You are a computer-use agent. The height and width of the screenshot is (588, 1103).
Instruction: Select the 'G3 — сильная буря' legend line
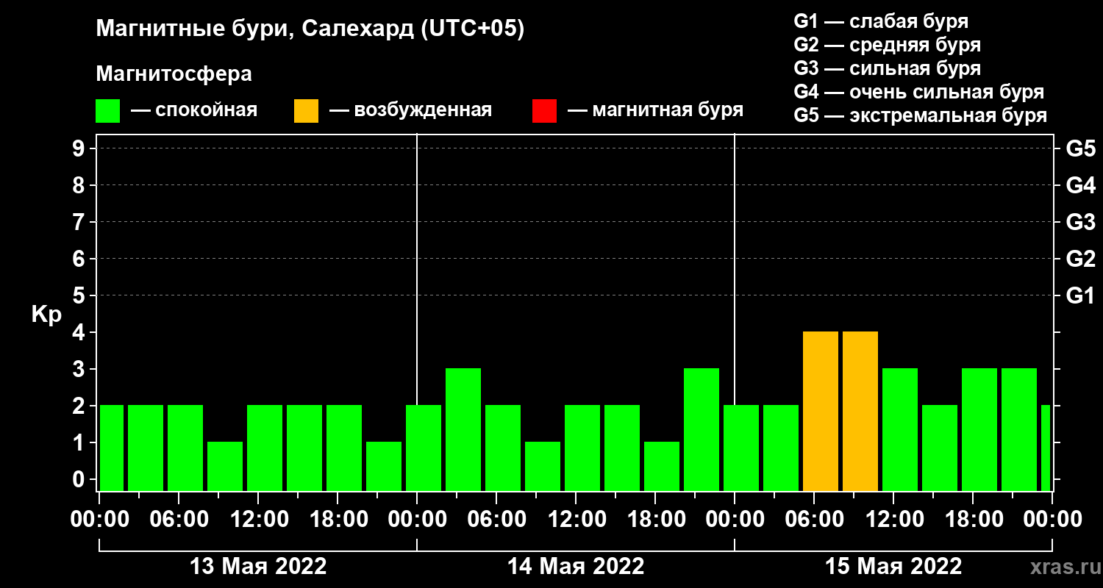pos(887,68)
